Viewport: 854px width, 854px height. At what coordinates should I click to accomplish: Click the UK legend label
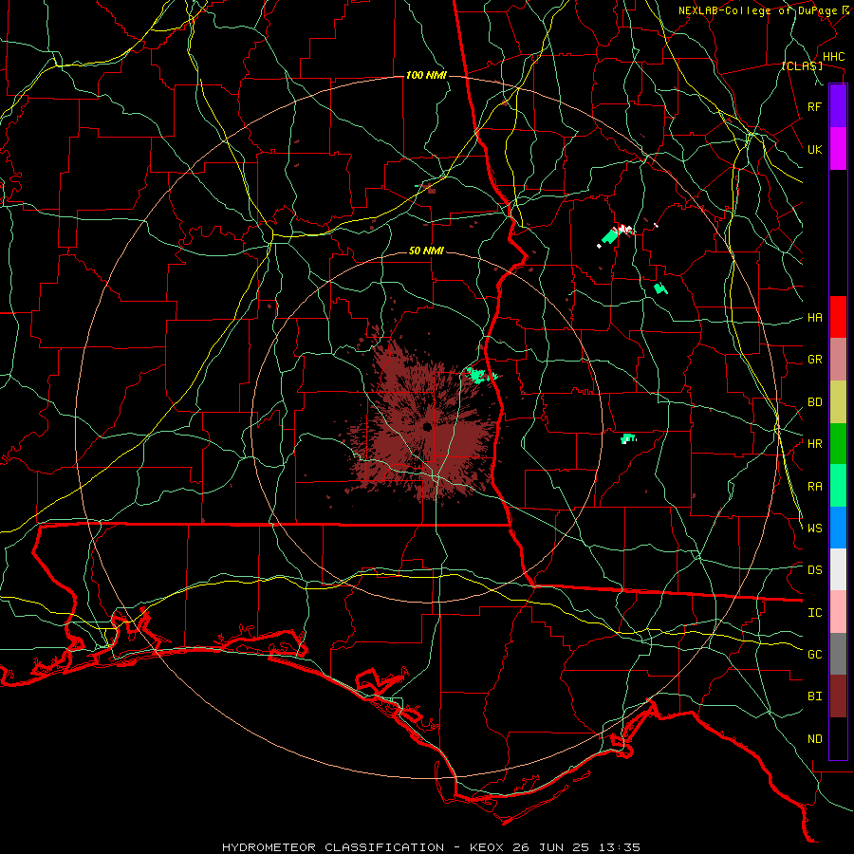point(814,149)
